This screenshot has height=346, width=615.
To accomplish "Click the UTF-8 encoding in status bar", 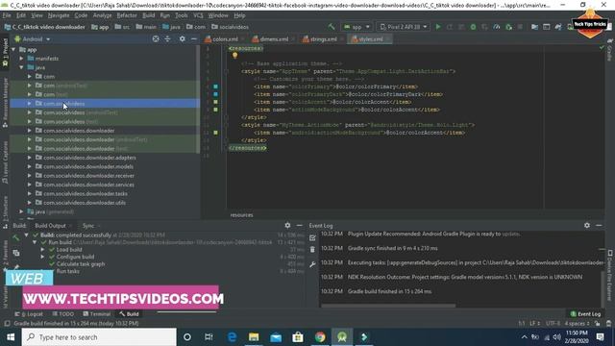I will click(x=553, y=323).
